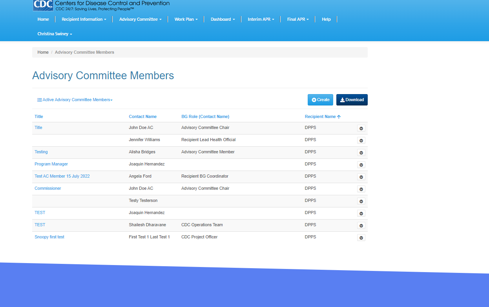Sort table by Contact Name column
The width and height of the screenshot is (489, 307).
coord(142,116)
